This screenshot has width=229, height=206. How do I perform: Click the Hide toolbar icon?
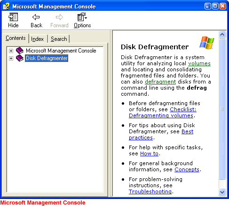click(13, 17)
